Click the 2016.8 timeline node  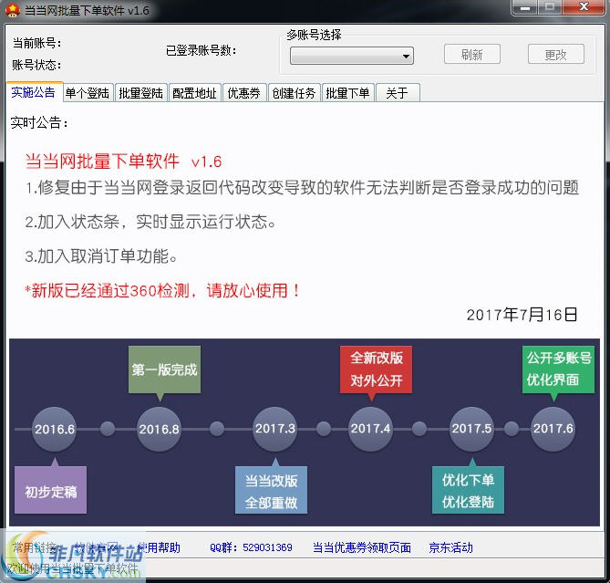coord(159,429)
